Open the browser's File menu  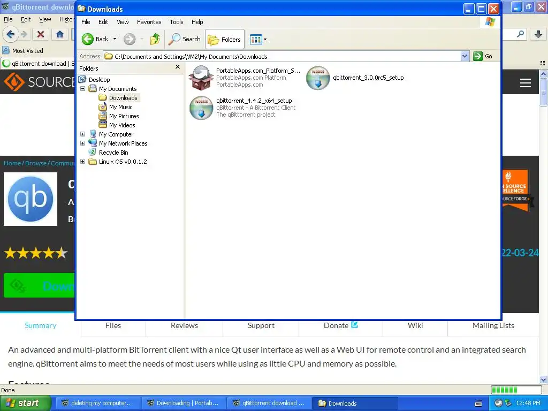pyautogui.click(x=8, y=20)
